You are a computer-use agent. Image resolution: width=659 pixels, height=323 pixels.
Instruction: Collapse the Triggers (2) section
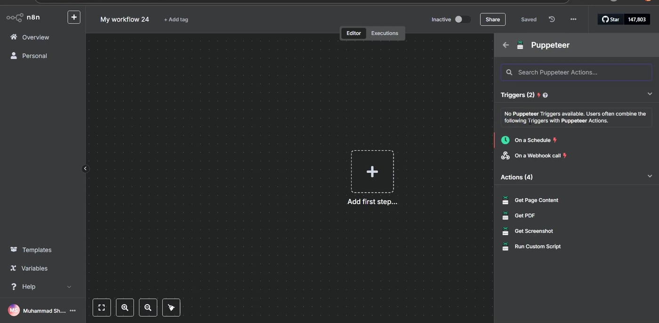click(650, 94)
